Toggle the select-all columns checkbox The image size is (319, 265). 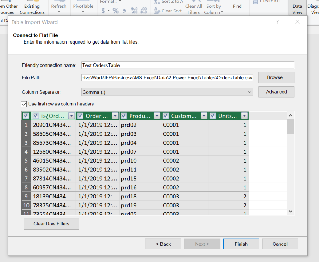click(x=26, y=116)
